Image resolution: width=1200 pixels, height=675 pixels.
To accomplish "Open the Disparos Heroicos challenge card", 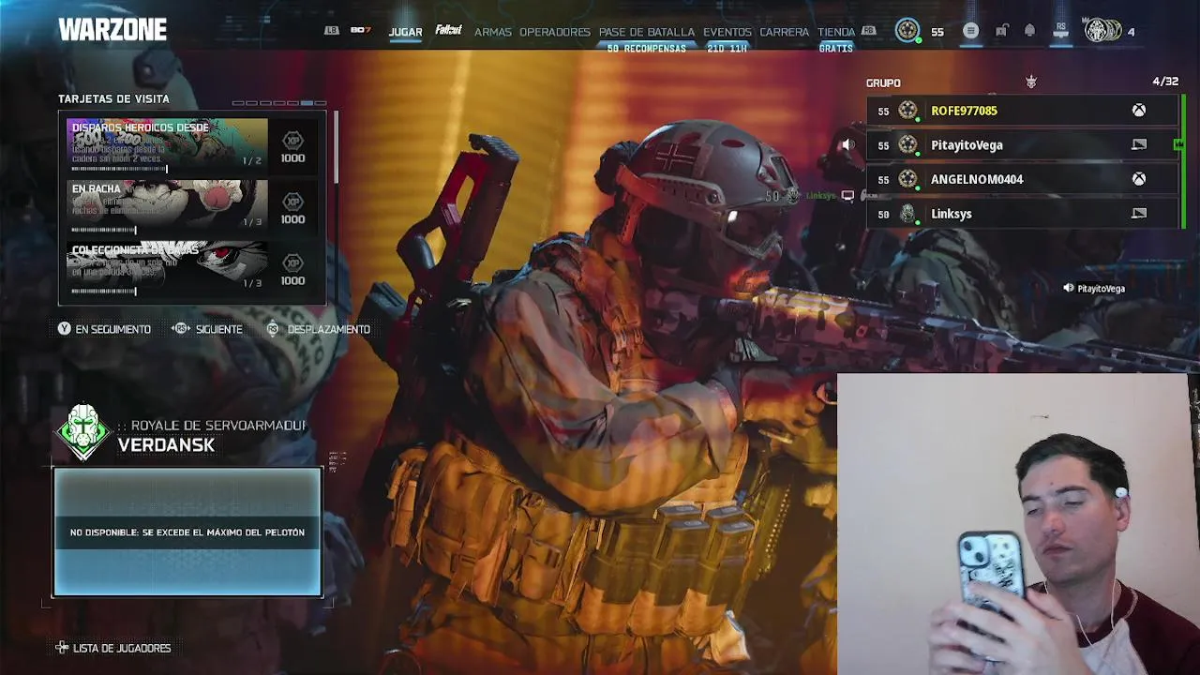I will coord(167,145).
